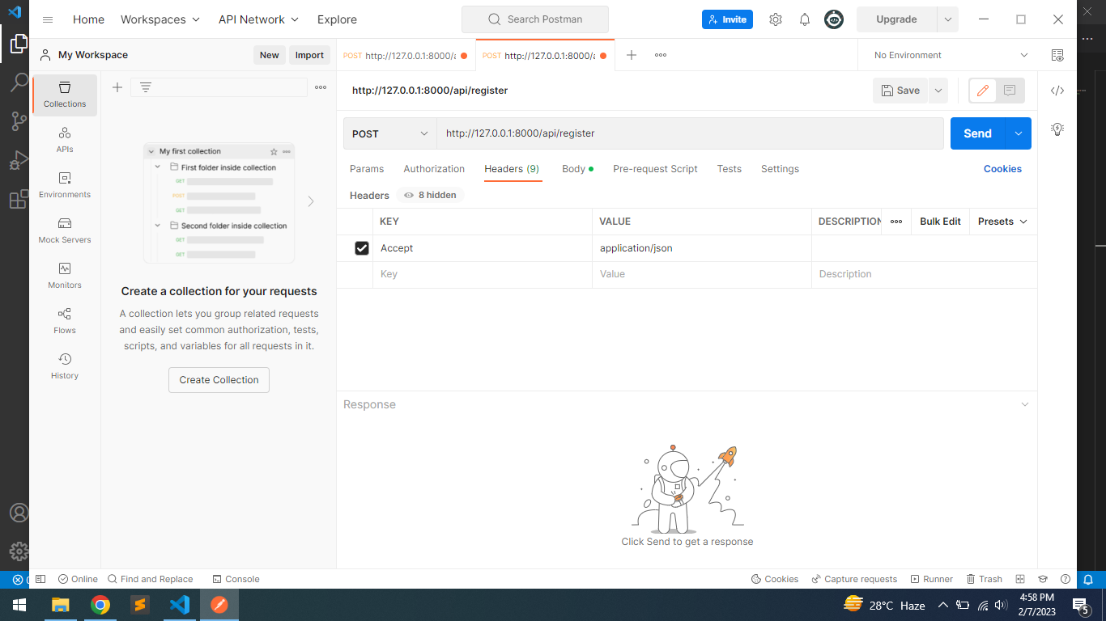Switch to the Tests tab

[730, 169]
